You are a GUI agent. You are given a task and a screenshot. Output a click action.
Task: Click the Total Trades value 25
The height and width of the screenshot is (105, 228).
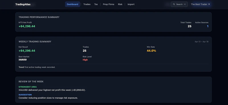point(190,26)
